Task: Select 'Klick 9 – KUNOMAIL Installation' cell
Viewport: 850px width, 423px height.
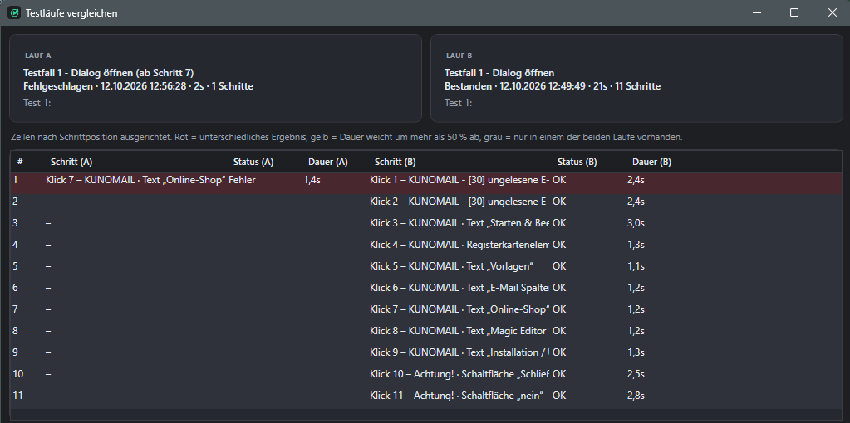Action: tap(459, 352)
